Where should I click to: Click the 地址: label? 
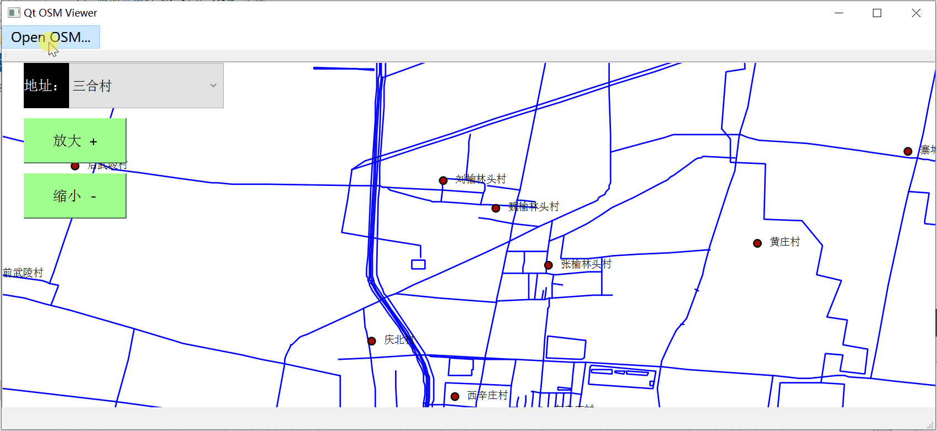pos(46,86)
